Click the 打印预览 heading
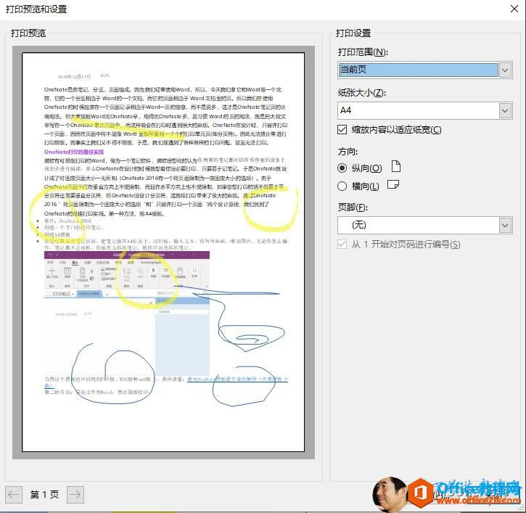The width and height of the screenshot is (526, 513). point(28,33)
